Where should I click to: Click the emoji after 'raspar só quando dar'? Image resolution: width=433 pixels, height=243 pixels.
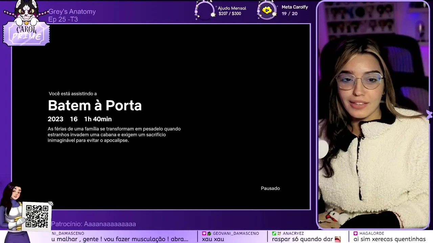click(338, 239)
